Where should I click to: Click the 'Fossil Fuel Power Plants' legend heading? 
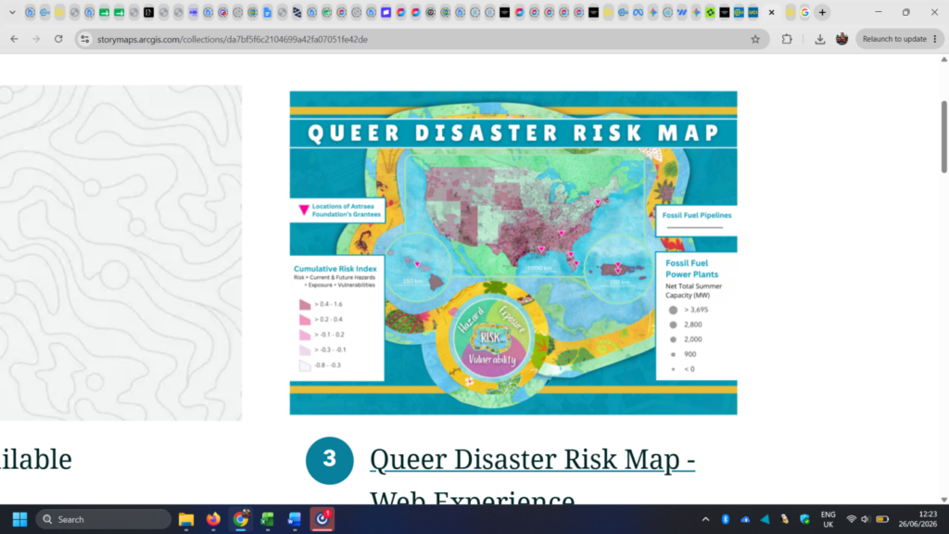click(691, 268)
